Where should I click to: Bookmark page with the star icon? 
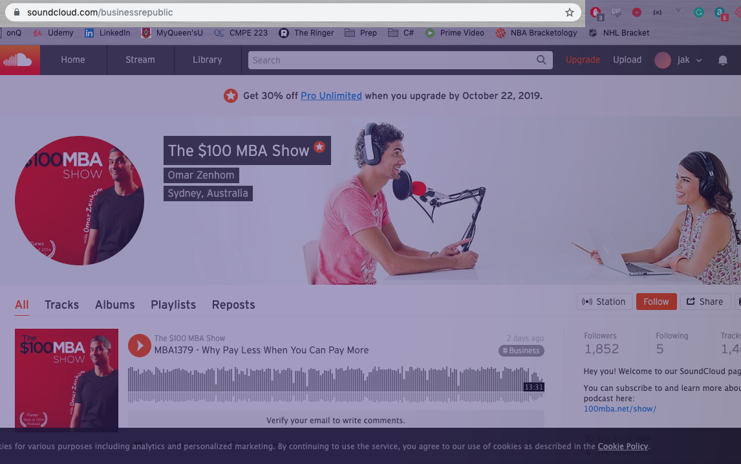[x=570, y=12]
